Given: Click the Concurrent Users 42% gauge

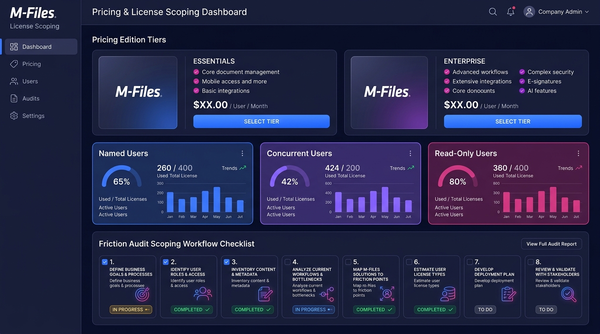Looking at the screenshot, I should [x=290, y=177].
